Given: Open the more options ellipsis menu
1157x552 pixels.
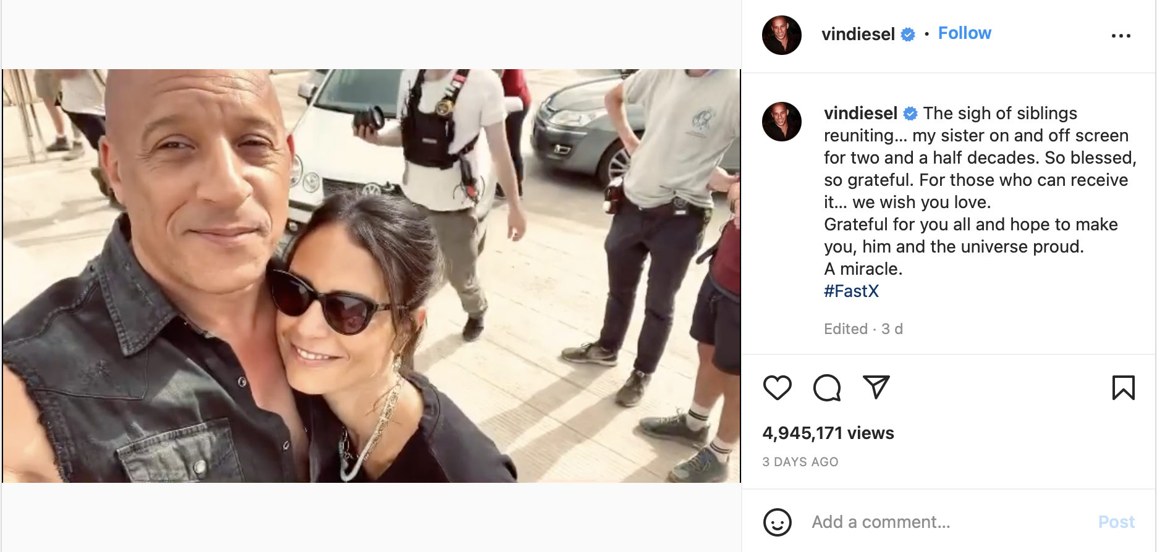Looking at the screenshot, I should click(x=1121, y=36).
